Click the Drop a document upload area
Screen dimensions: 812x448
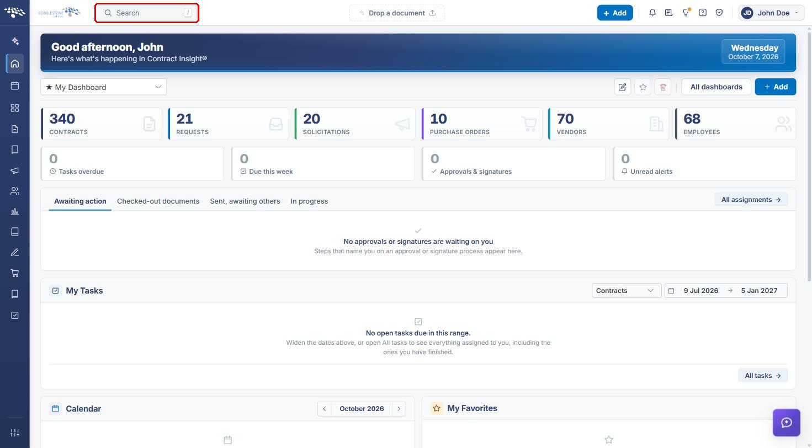tap(396, 13)
